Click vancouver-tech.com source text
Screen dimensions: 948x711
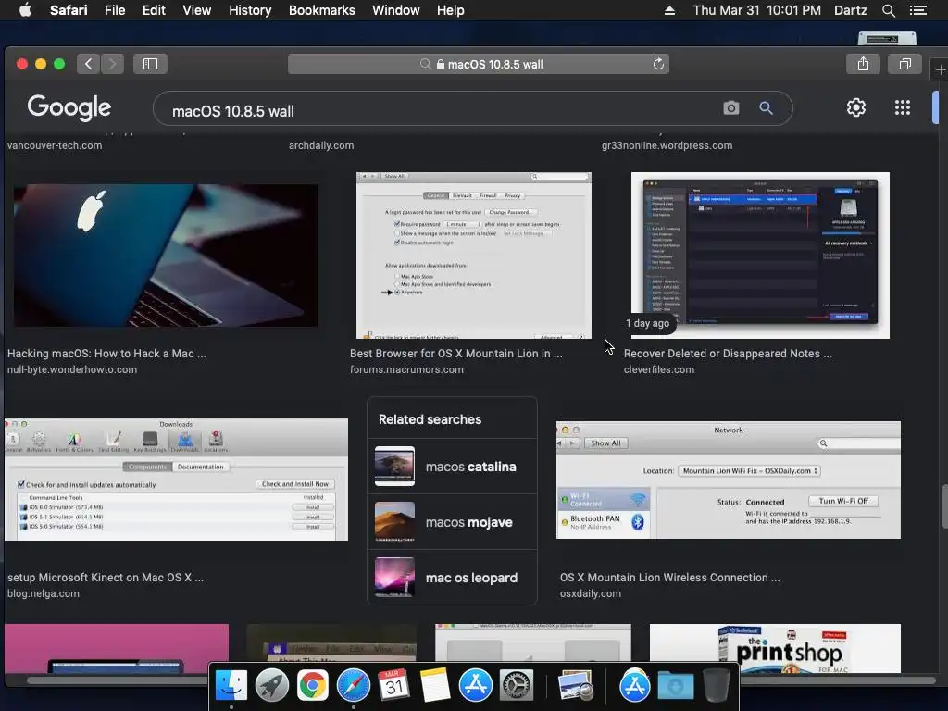[55, 145]
